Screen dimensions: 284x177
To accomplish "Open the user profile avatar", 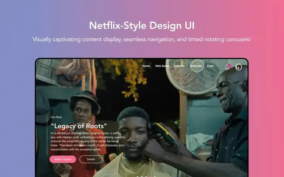I will [239, 67].
